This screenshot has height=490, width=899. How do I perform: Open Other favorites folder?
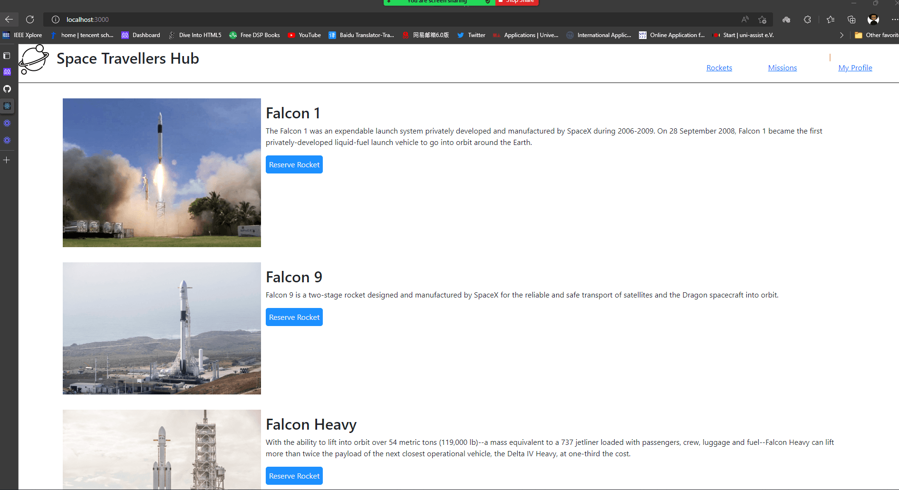[876, 35]
